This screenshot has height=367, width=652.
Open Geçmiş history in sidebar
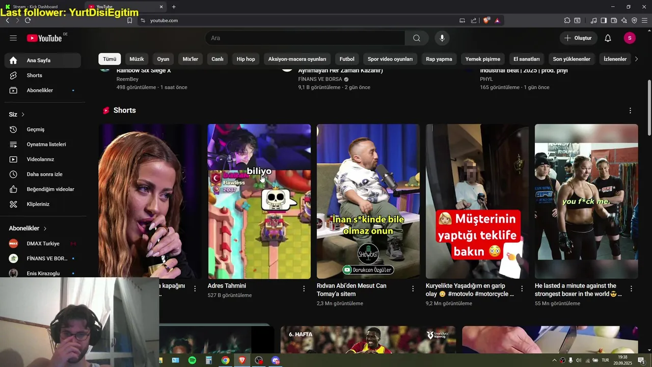[43, 129]
